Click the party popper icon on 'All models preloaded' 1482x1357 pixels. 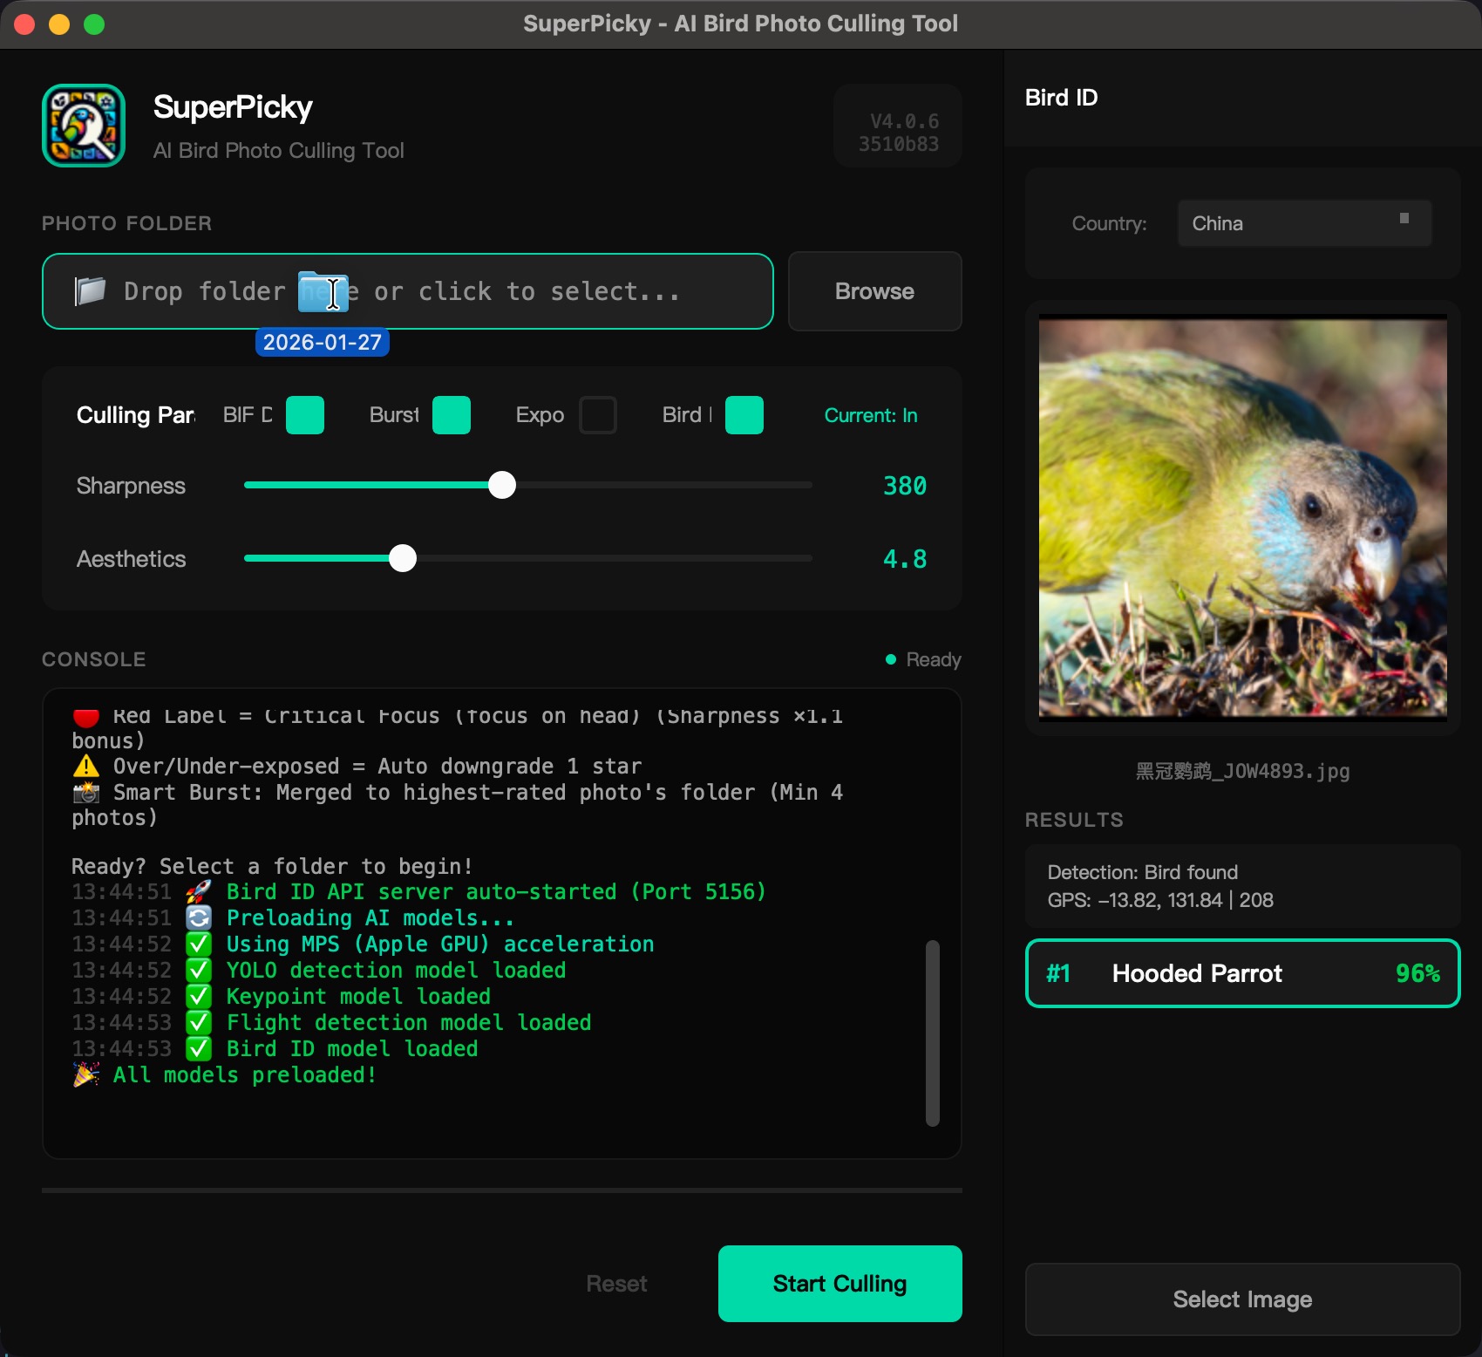[x=85, y=1074]
